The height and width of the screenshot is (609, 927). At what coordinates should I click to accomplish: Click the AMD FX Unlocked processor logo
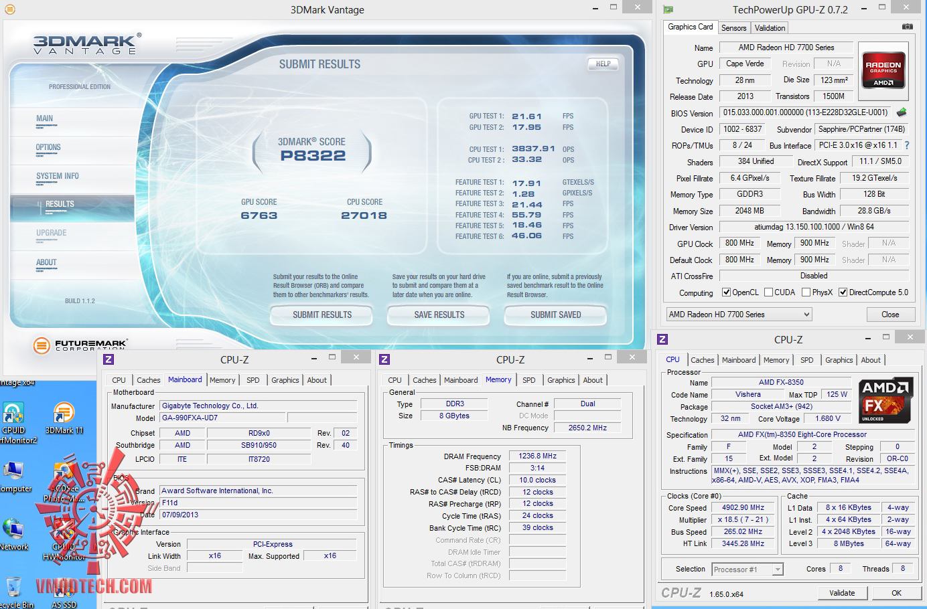point(885,400)
